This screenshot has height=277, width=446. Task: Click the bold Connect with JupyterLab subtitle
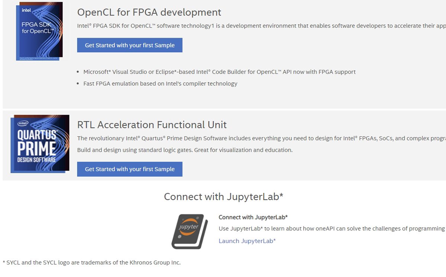point(253,217)
